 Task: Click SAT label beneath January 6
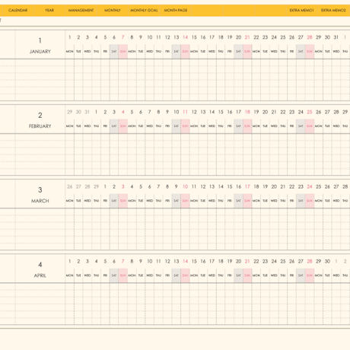point(114,52)
